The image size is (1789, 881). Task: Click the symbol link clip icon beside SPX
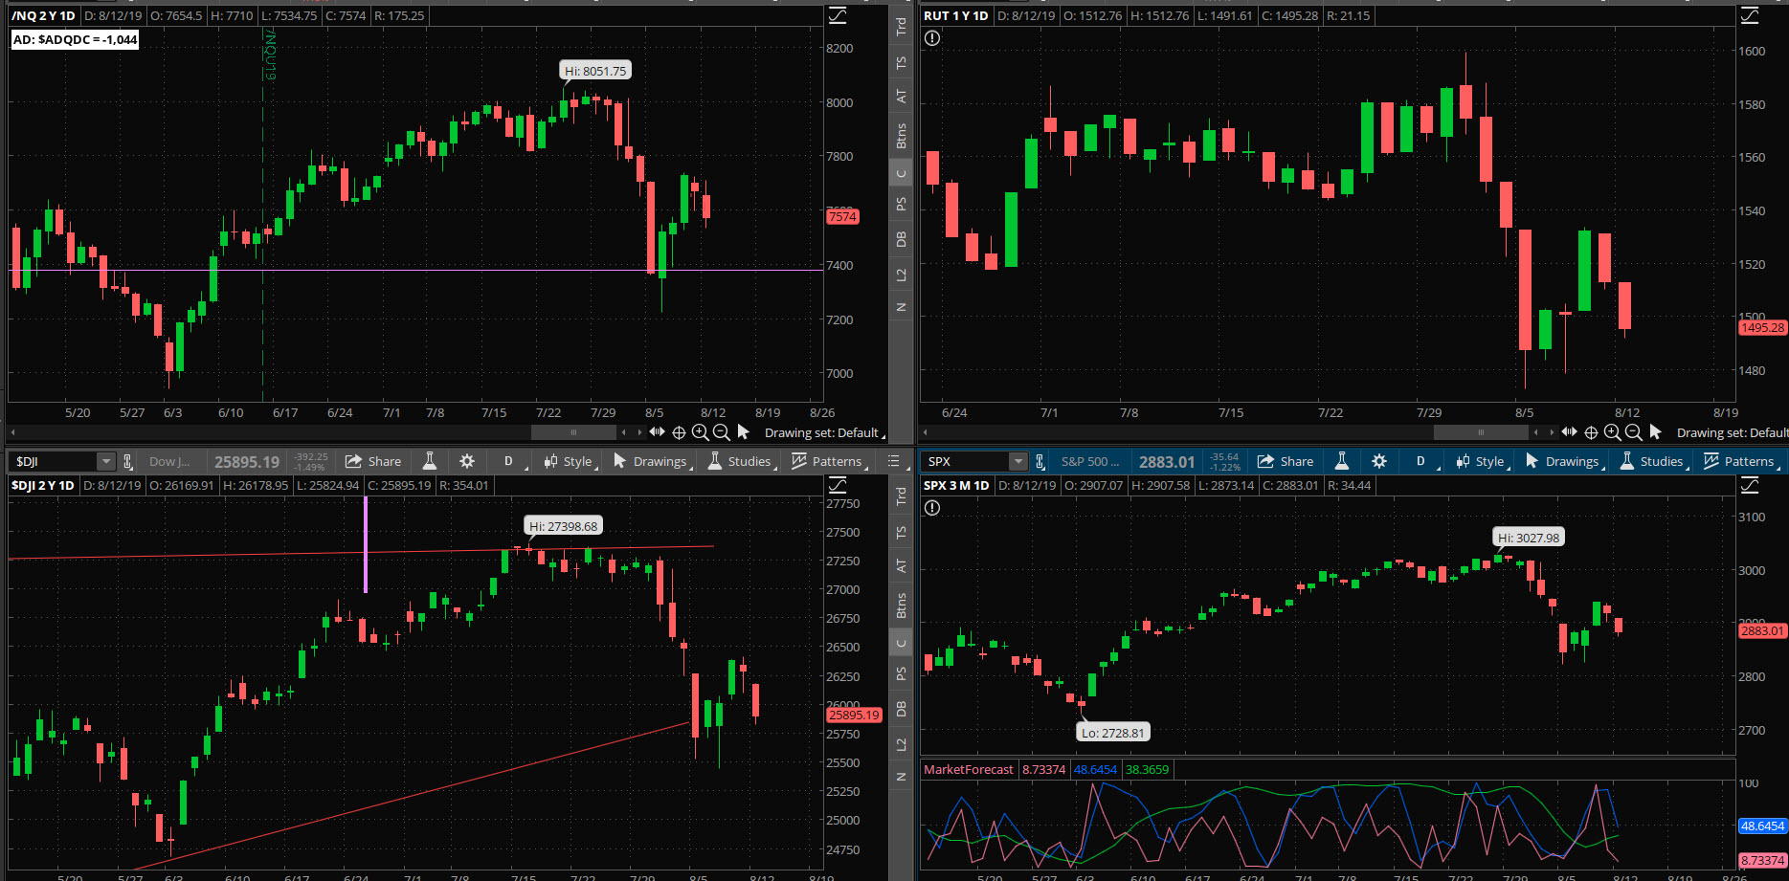tap(1040, 461)
